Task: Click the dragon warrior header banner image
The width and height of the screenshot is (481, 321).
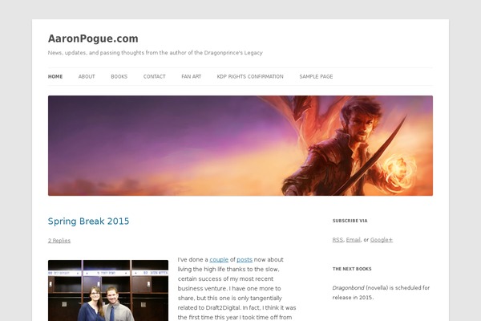Action: point(240,145)
